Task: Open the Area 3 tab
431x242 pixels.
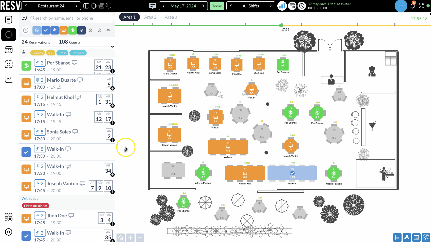Action: click(171, 17)
